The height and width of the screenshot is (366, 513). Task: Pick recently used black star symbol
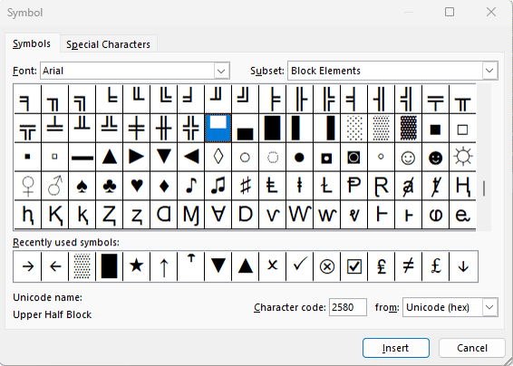tap(137, 266)
